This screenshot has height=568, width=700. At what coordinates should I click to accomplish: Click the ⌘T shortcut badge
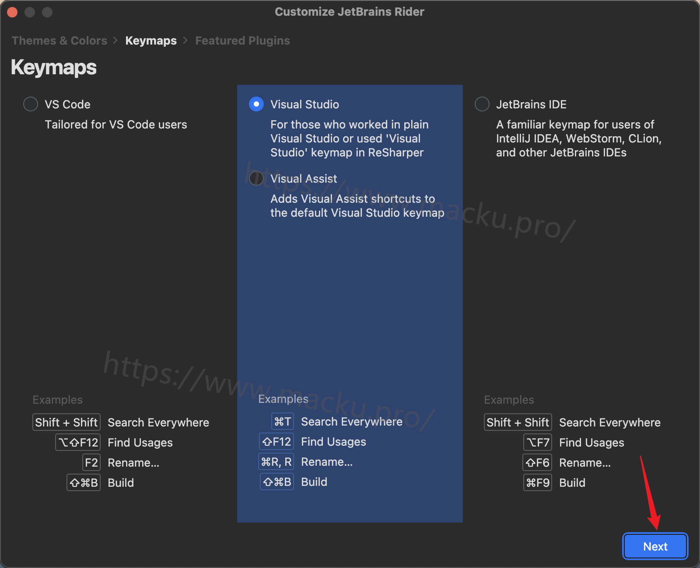(283, 422)
